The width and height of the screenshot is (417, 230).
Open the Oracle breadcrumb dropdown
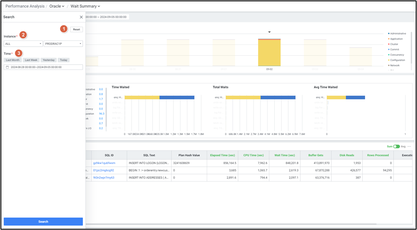pos(57,6)
